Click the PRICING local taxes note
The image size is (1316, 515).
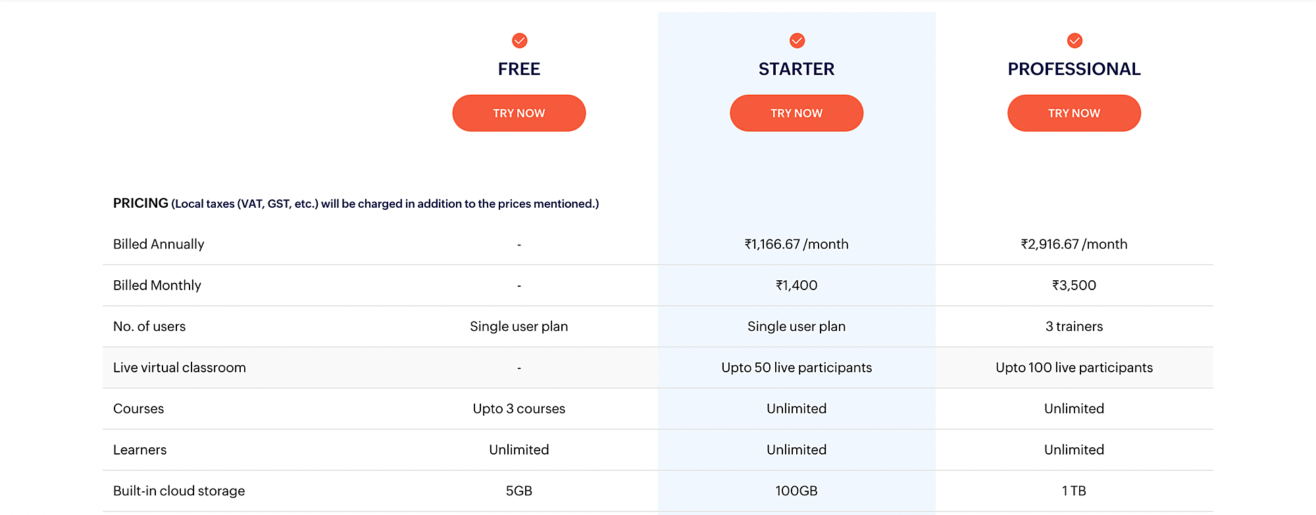coord(356,204)
